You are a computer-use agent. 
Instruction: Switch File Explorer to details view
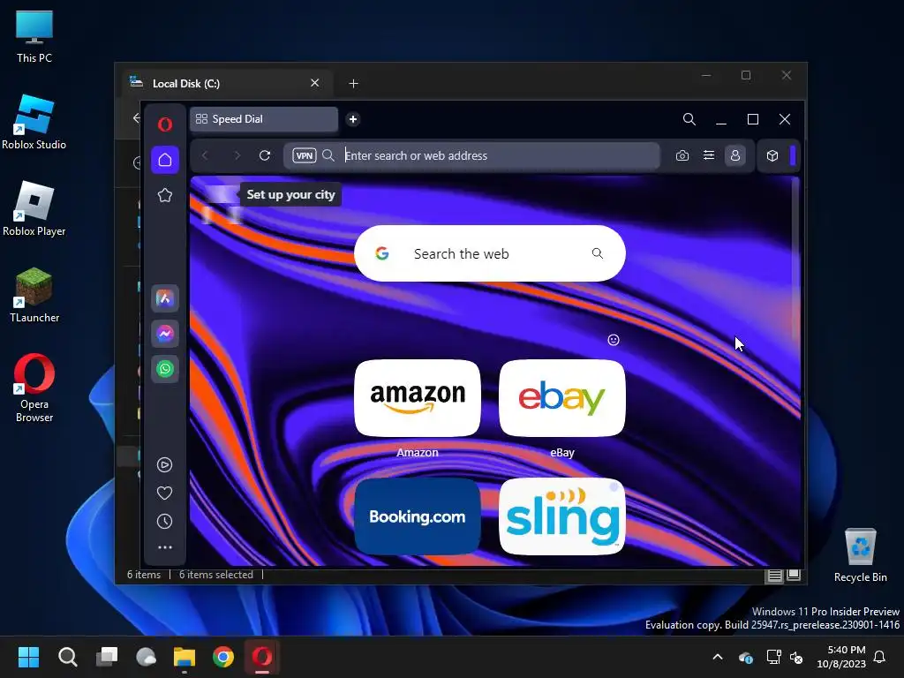(x=775, y=576)
